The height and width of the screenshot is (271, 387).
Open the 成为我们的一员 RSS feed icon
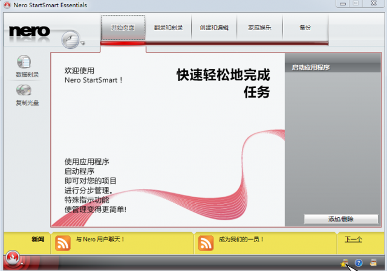(206, 243)
